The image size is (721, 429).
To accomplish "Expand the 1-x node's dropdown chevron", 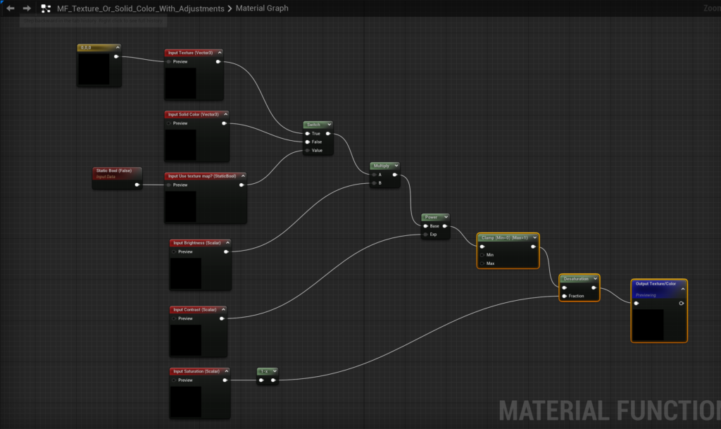I will (x=275, y=371).
